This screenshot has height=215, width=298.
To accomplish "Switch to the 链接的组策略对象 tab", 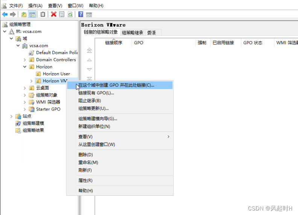I will [101, 32].
